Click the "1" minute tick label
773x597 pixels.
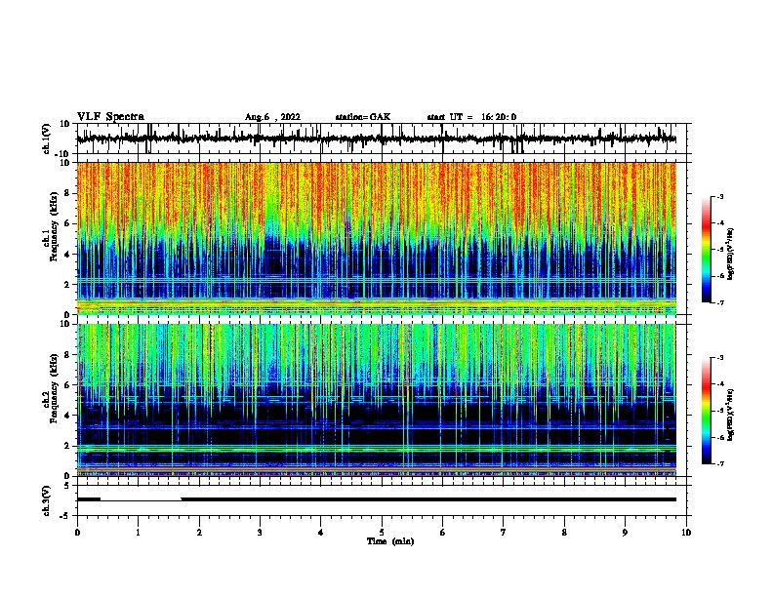[x=138, y=533]
